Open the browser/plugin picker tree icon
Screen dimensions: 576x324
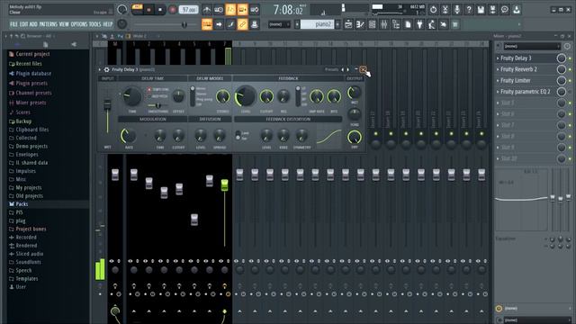tap(396, 24)
